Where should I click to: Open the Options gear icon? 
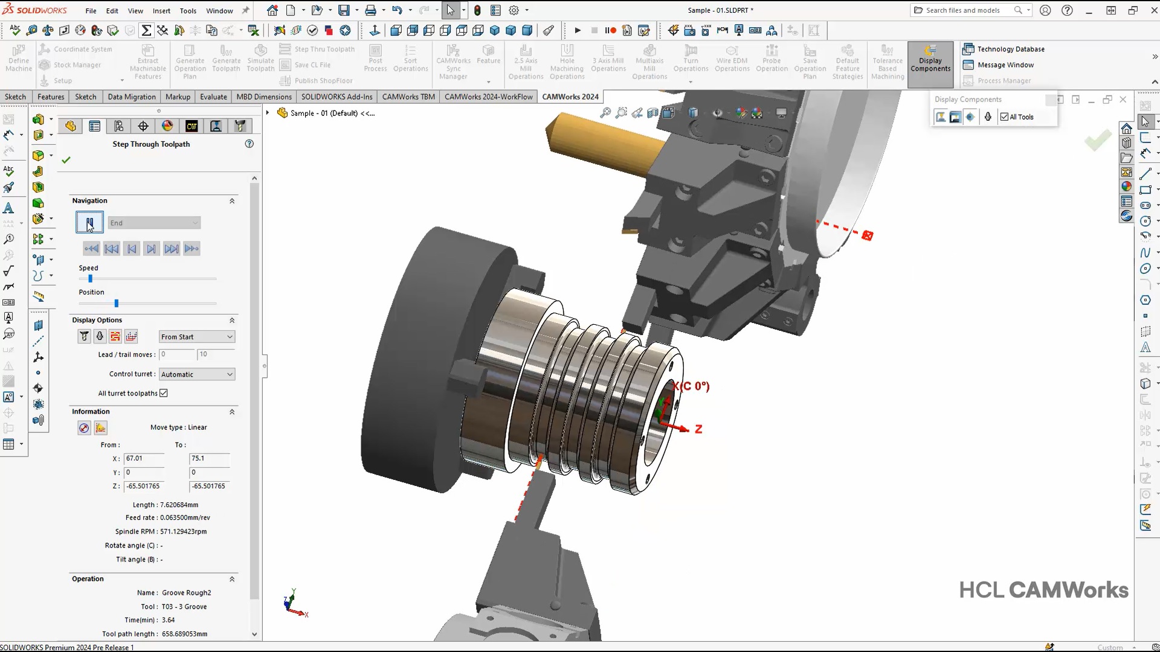click(514, 10)
